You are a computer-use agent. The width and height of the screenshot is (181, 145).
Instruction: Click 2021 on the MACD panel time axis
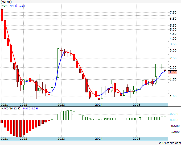(x=4, y=139)
